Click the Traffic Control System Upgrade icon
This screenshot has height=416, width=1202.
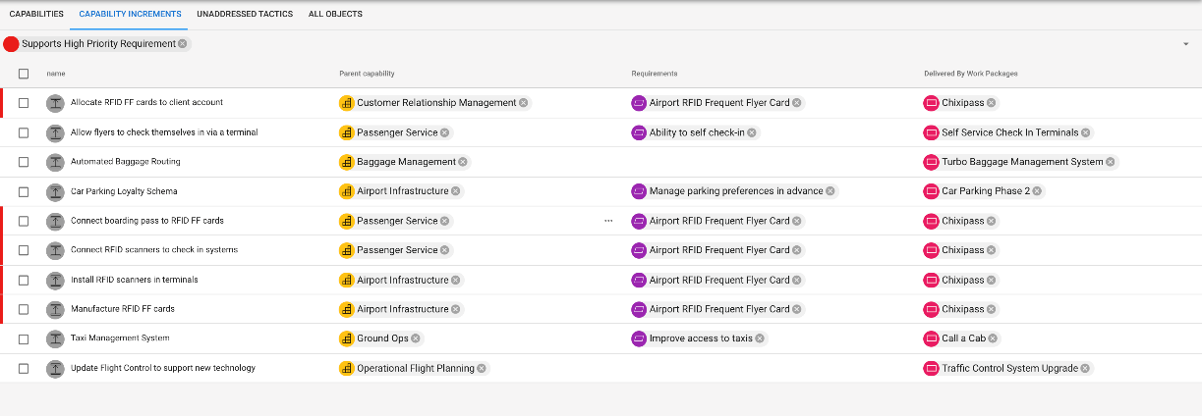[932, 369]
